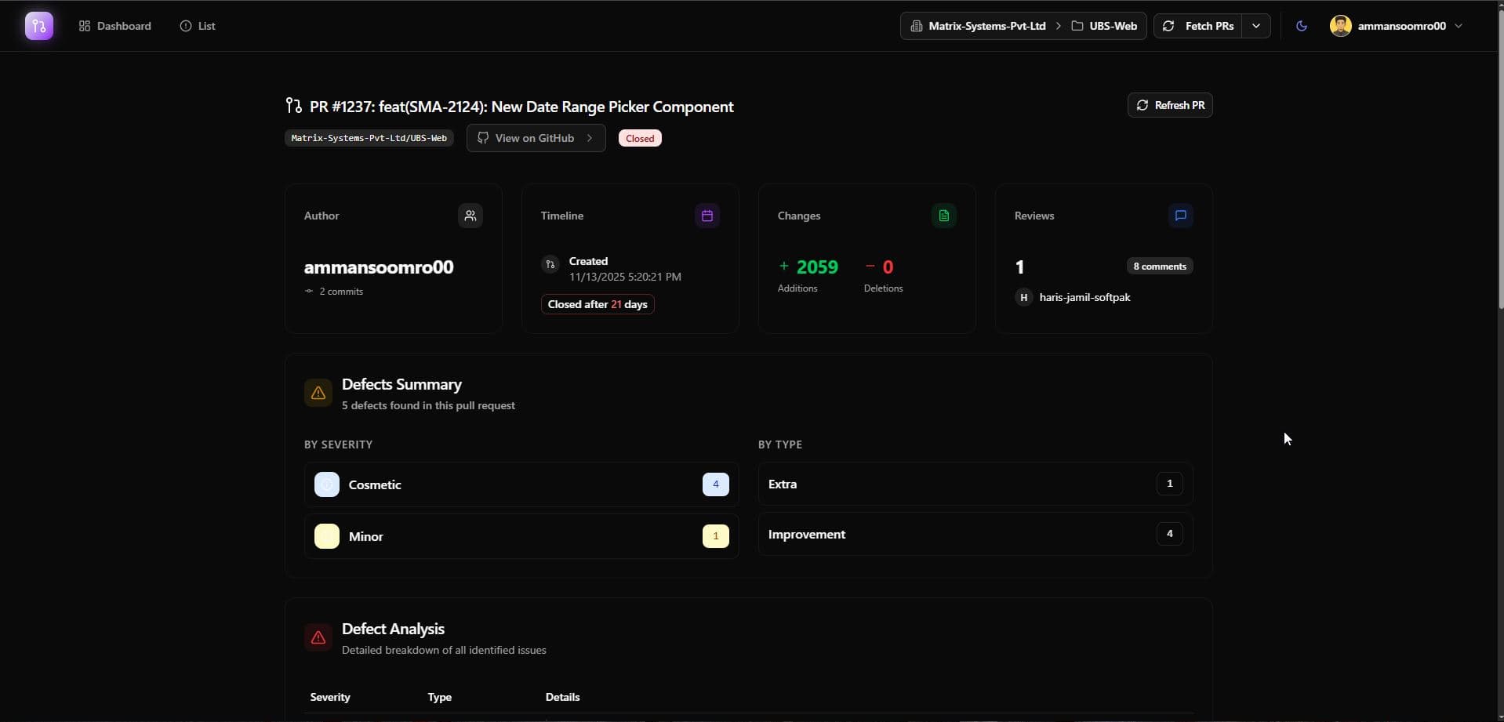The height and width of the screenshot is (722, 1504).
Task: Click the Fetch PRs button
Action: pyautogui.click(x=1198, y=26)
